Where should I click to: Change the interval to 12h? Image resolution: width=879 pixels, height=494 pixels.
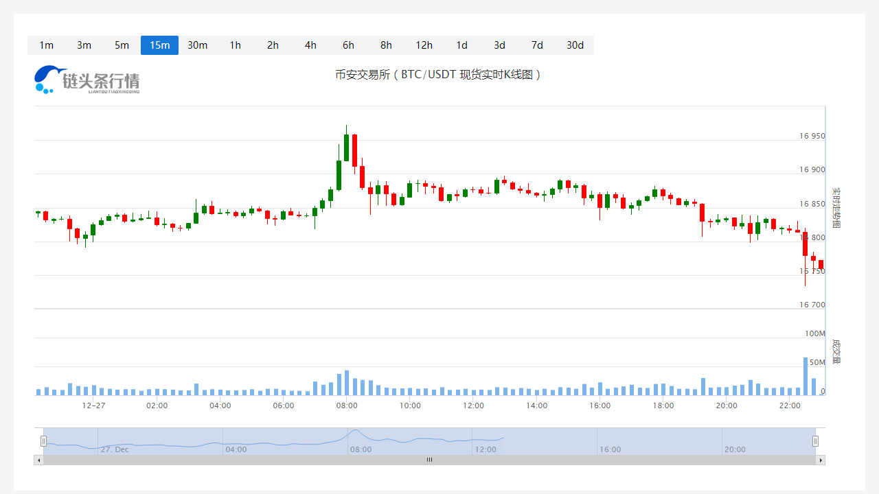pyautogui.click(x=424, y=45)
